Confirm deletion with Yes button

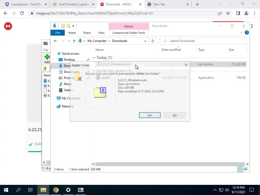150,115
